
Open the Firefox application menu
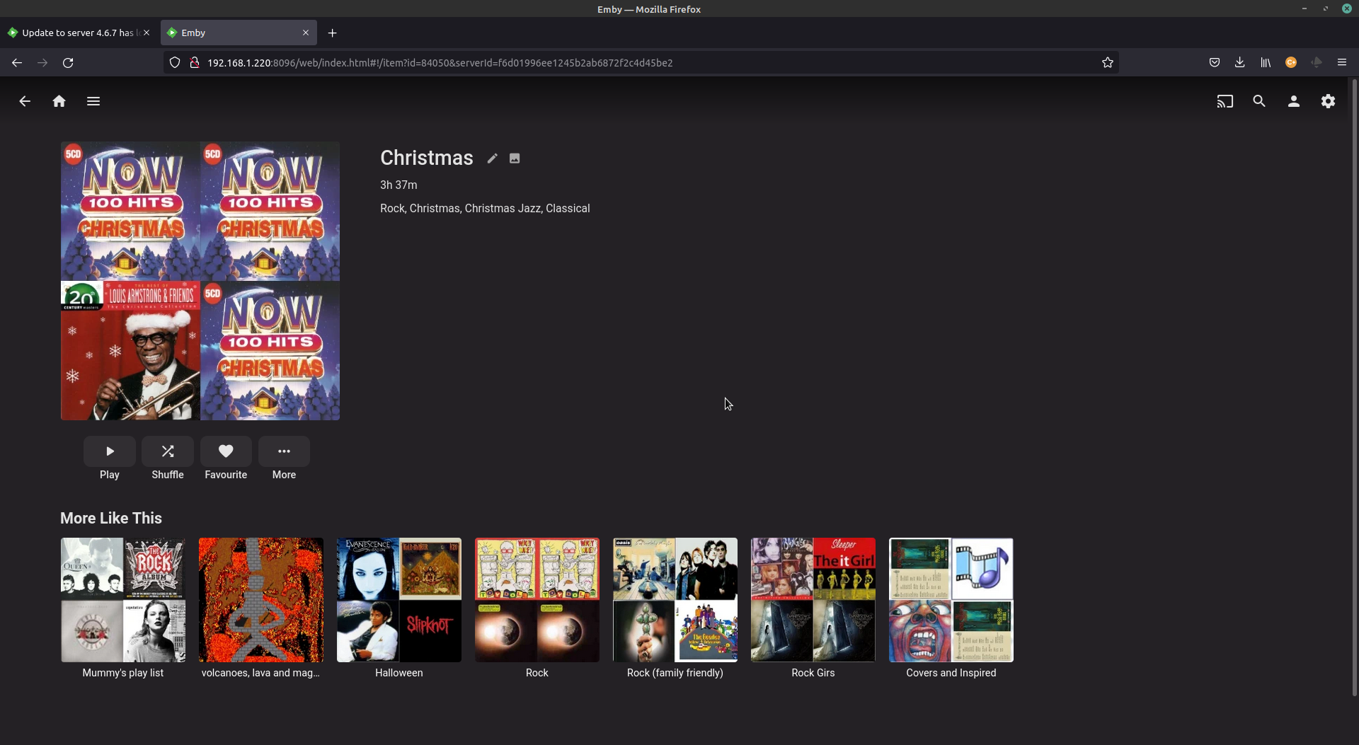click(1341, 62)
